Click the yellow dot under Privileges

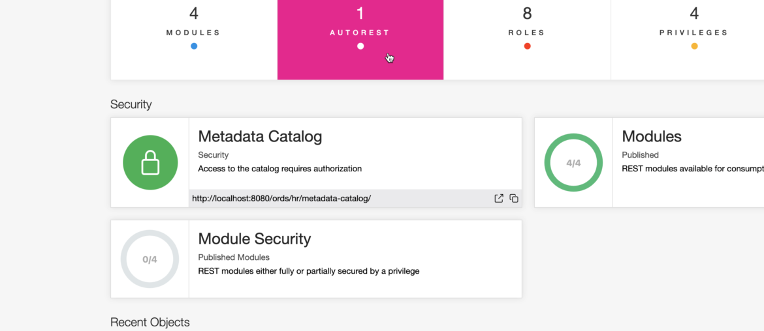[x=694, y=46]
